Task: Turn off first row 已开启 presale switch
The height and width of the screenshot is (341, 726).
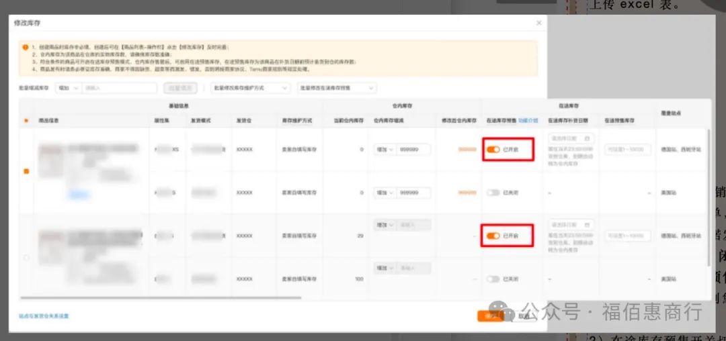Action: 493,150
